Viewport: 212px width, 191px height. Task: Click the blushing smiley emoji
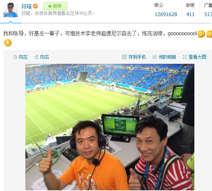(x=8, y=43)
